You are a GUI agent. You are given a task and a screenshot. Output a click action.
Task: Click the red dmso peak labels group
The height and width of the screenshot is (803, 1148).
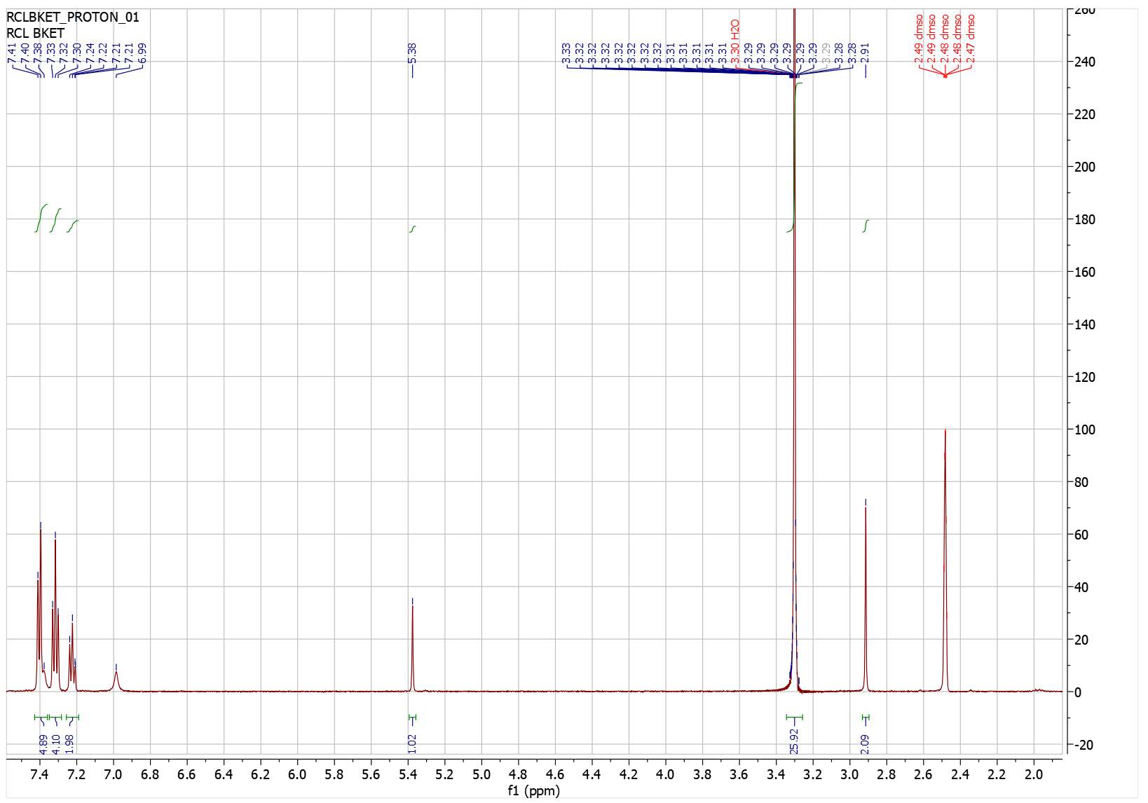click(945, 38)
